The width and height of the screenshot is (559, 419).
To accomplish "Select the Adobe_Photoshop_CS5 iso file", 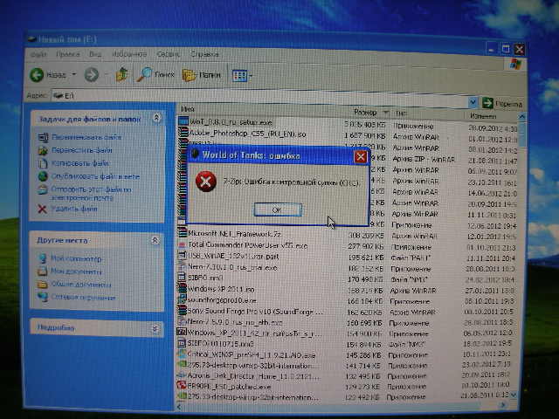I will pos(247,134).
